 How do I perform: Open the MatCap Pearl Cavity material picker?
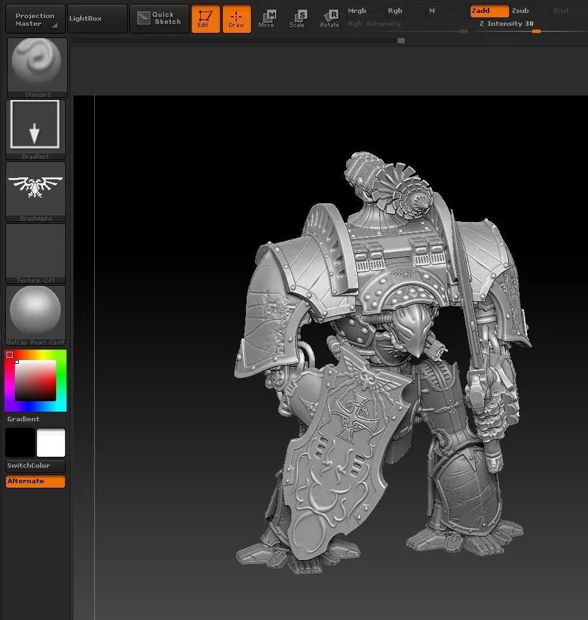[x=35, y=315]
